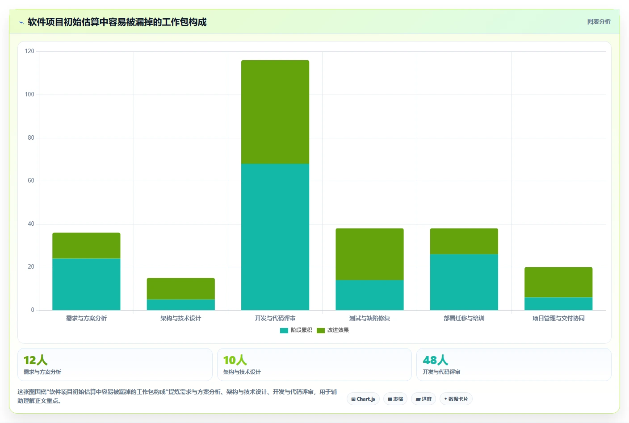Click the y-axis value 20
629x423 pixels.
[31, 267]
